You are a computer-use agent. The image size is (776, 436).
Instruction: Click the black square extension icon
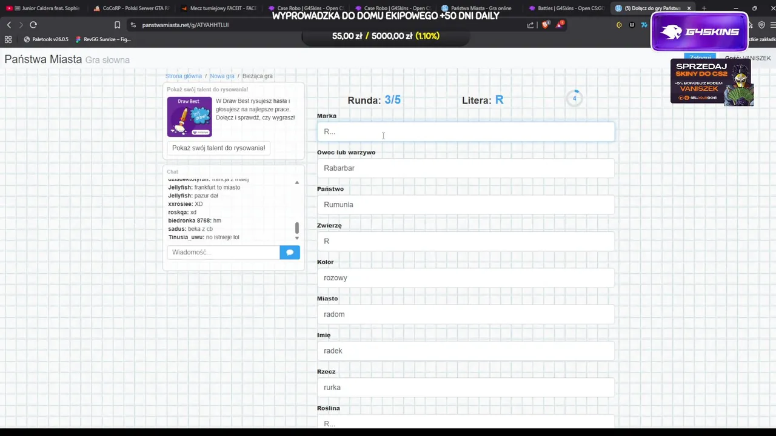(x=632, y=25)
